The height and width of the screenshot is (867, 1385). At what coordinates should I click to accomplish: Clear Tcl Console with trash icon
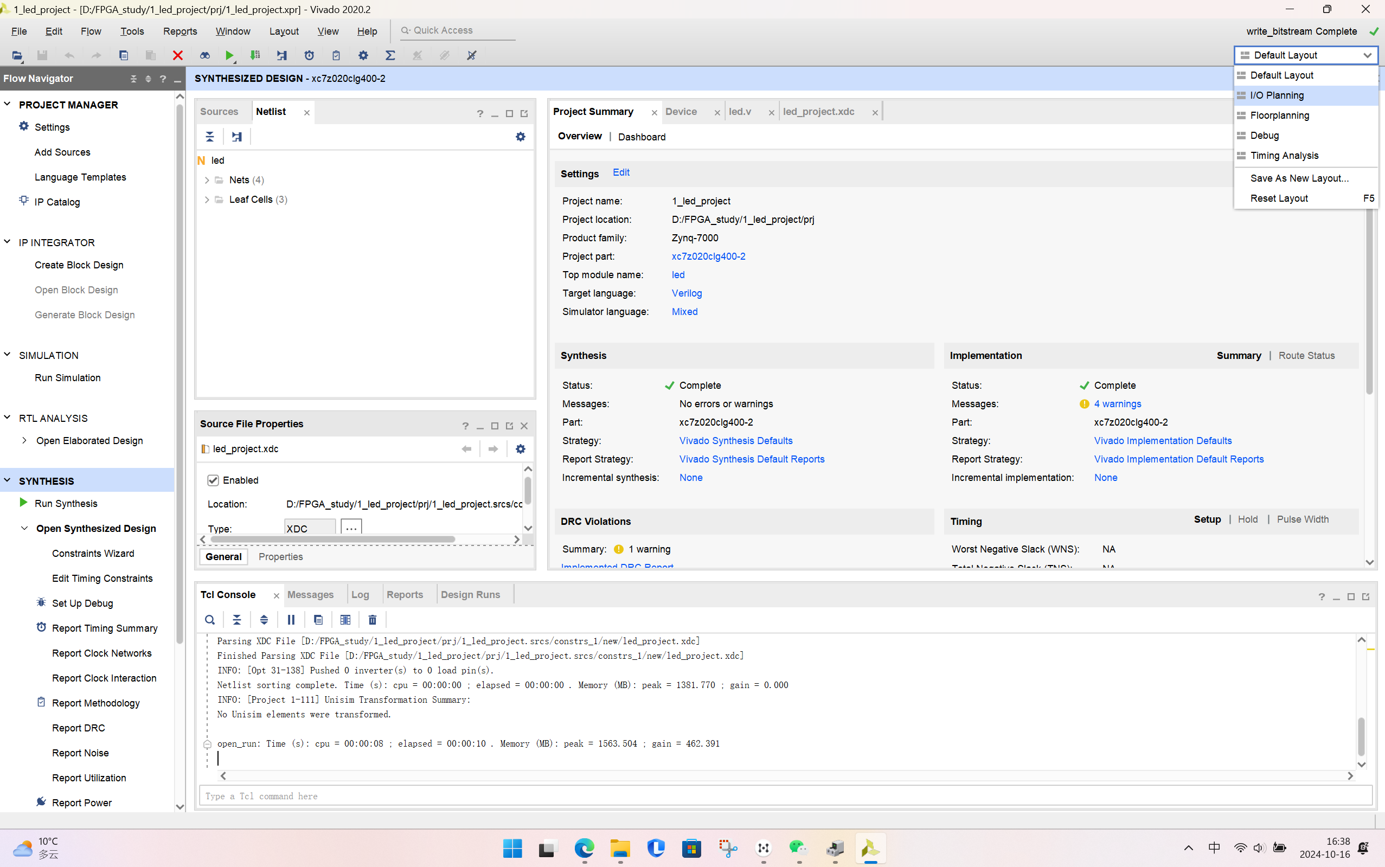[x=372, y=620]
